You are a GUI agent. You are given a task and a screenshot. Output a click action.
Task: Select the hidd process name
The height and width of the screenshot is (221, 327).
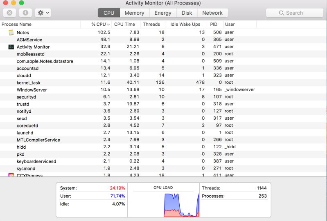pos(21,147)
